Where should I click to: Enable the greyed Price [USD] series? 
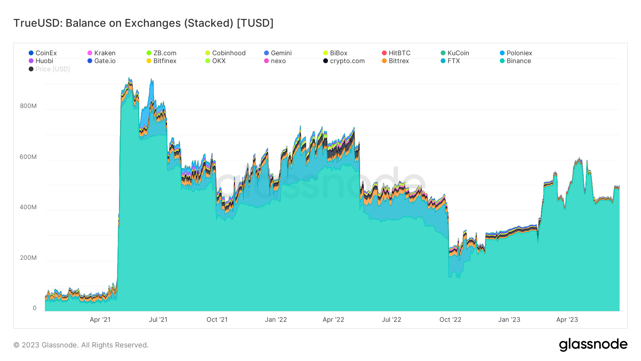click(49, 69)
